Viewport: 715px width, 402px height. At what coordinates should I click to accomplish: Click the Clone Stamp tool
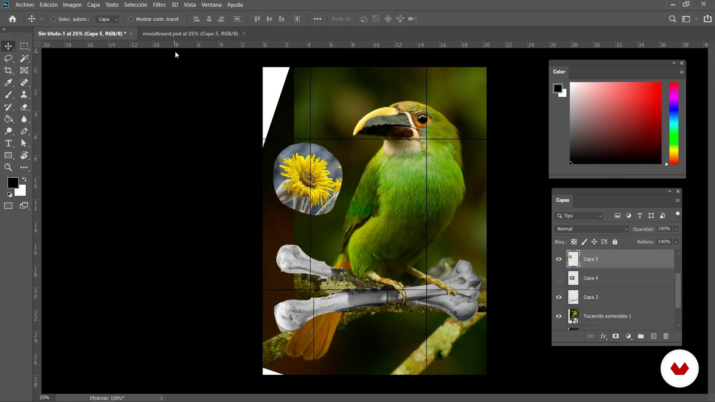click(24, 95)
